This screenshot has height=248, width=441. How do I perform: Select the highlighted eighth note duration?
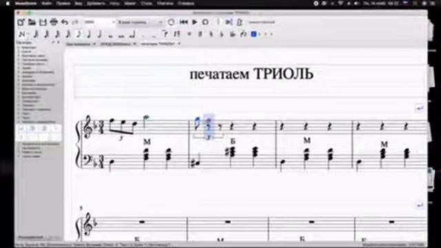(79, 34)
